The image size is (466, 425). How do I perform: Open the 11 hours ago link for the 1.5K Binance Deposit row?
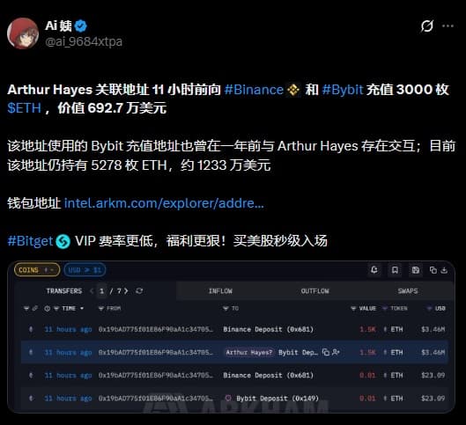(68, 329)
